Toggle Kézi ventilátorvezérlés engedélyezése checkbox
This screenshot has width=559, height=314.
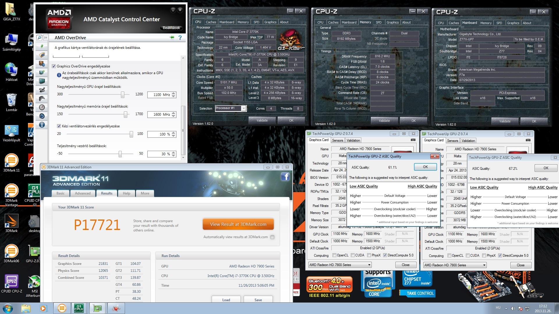pos(59,126)
